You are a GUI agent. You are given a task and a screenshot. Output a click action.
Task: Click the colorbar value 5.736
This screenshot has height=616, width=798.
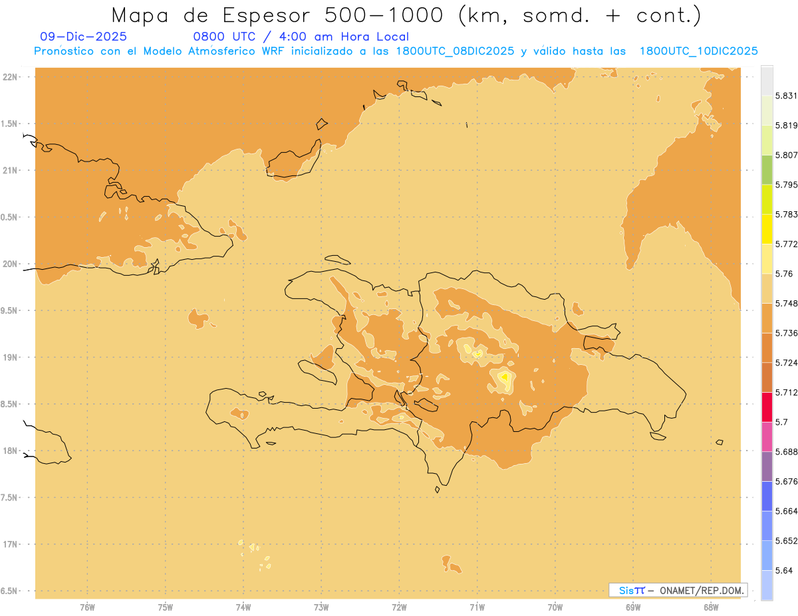tap(787, 333)
